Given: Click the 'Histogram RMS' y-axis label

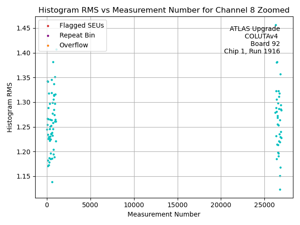Looking at the screenshot, I should point(10,107).
